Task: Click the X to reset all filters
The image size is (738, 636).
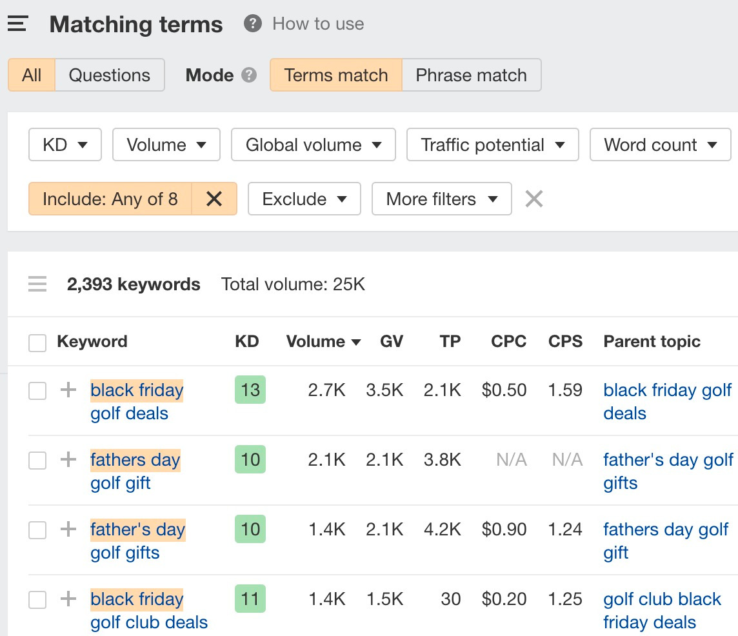Action: 533,199
